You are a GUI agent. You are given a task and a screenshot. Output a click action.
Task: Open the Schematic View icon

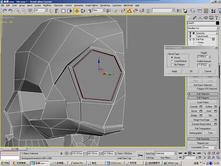pos(206,11)
